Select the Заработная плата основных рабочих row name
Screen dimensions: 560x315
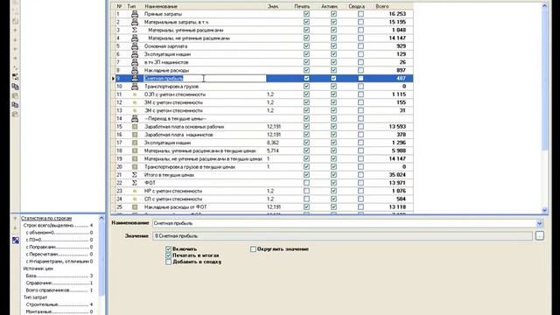(185, 127)
